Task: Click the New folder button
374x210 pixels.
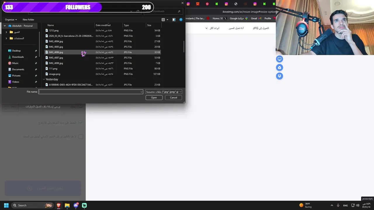Action: point(28,20)
